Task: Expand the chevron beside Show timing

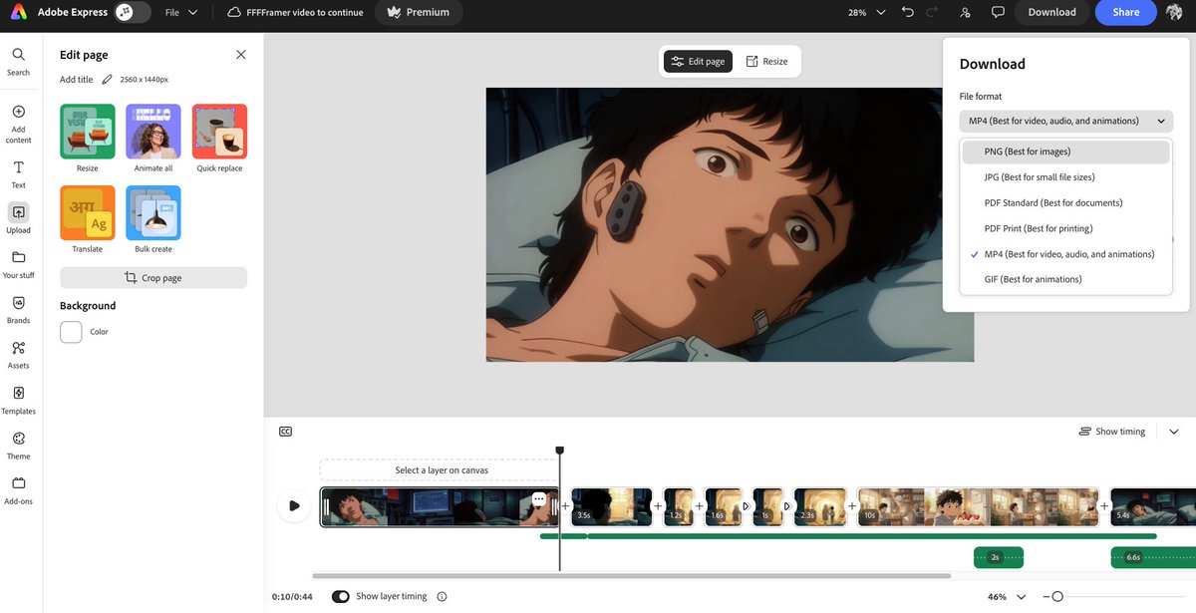Action: pos(1174,432)
